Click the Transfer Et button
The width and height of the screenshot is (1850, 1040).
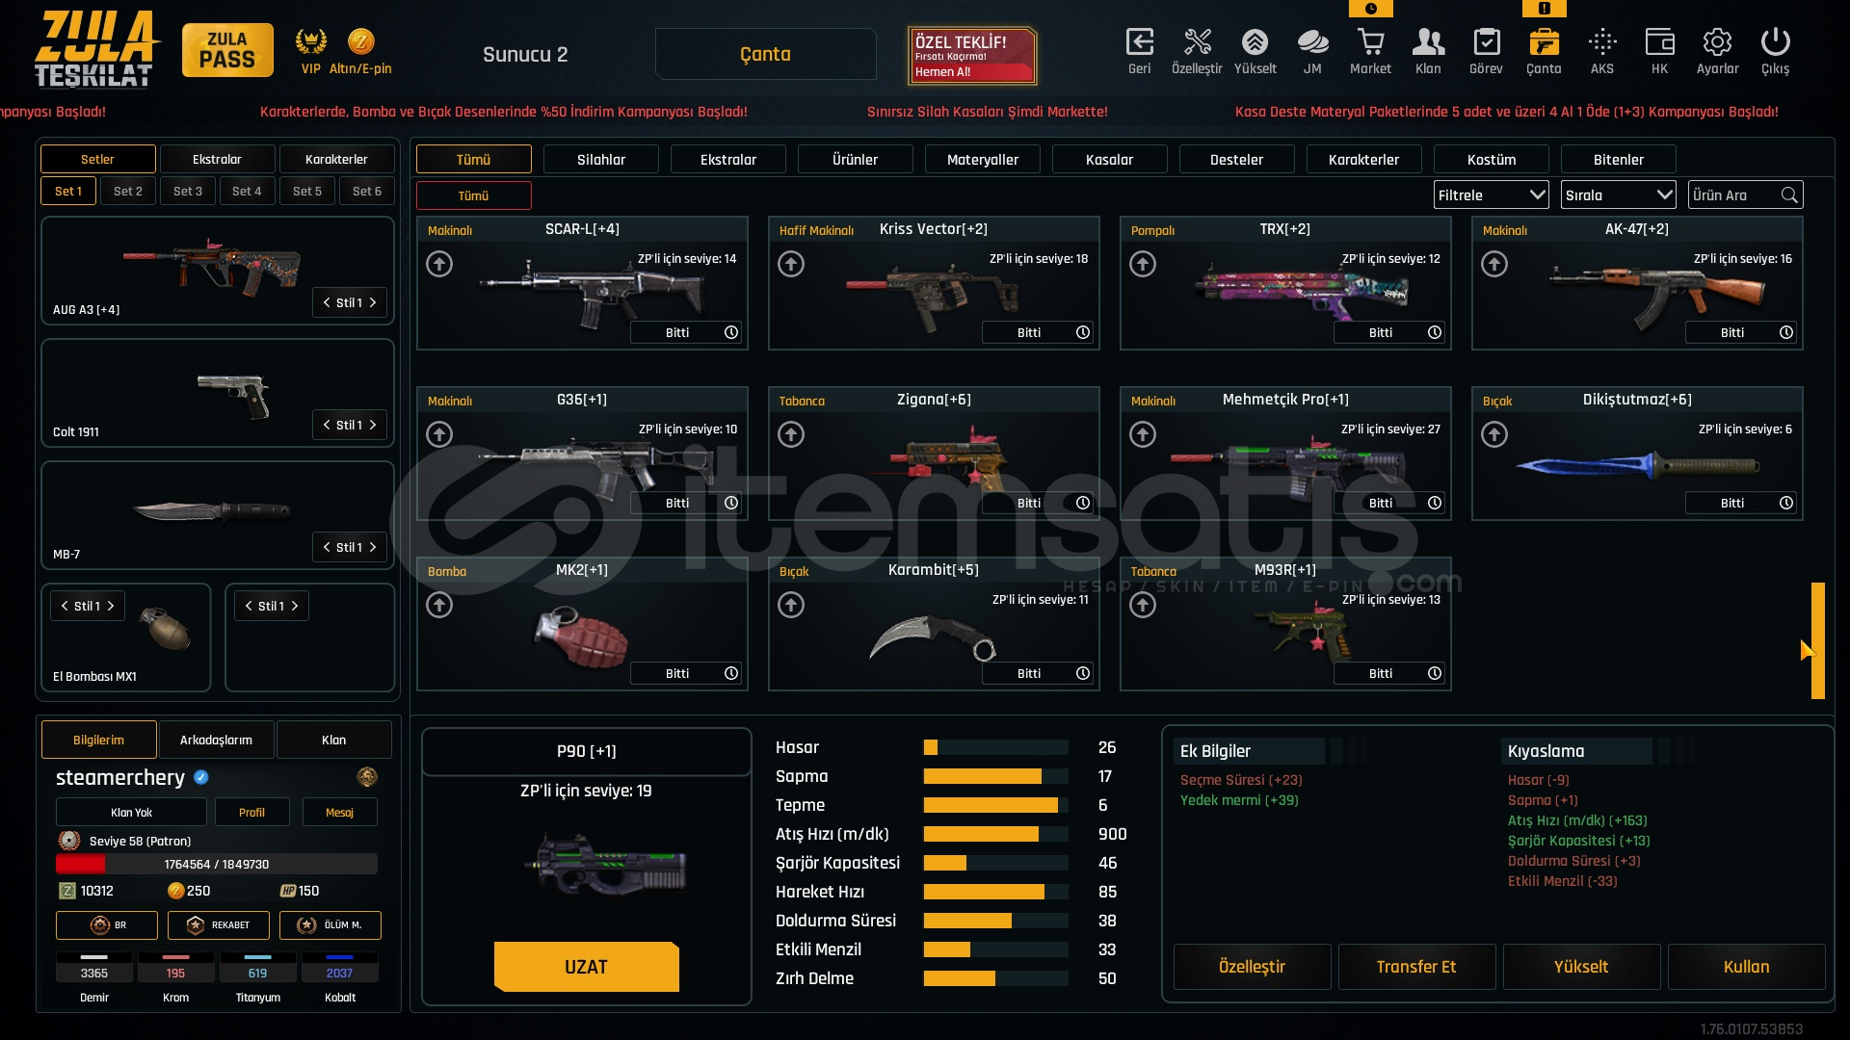click(1416, 967)
